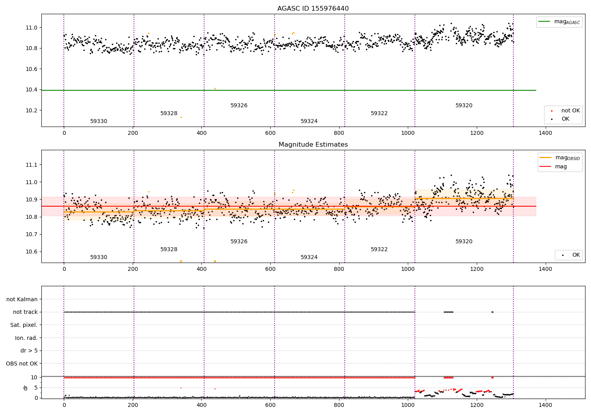Click the 11.1 y-axis tick label
Screen dimensions: 591x414
32,165
